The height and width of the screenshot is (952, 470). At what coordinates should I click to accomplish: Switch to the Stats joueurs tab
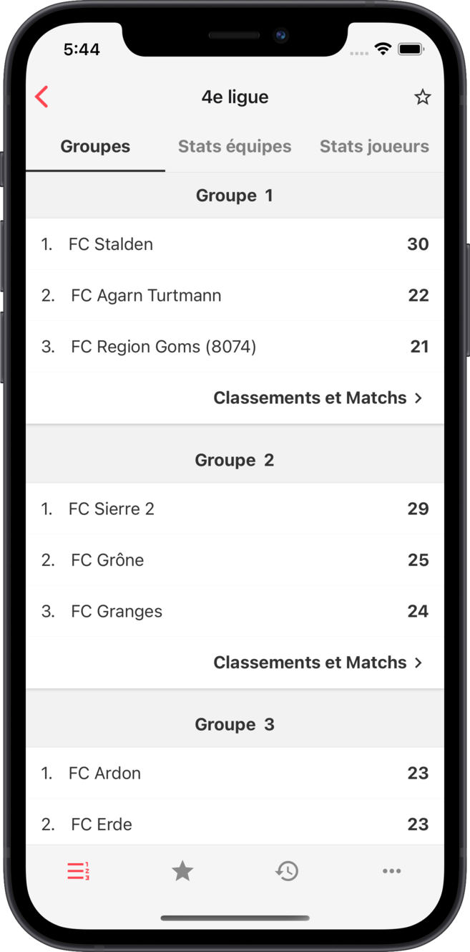[x=374, y=147]
